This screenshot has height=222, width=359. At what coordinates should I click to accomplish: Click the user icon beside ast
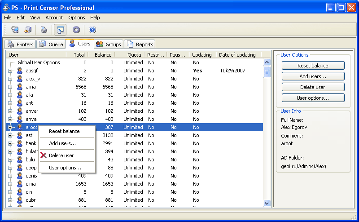pyautogui.click(x=20, y=135)
